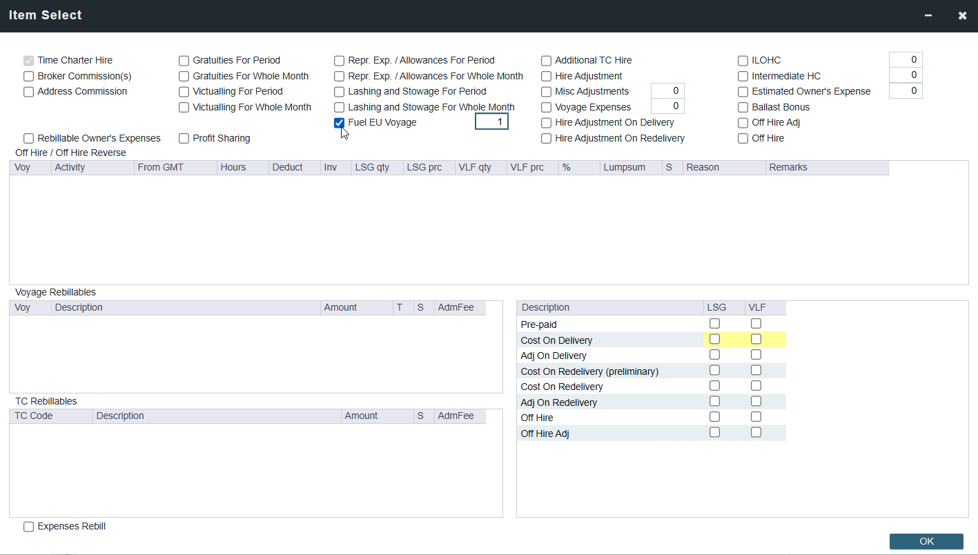Check the VLF box for Cost On Delivery

756,339
